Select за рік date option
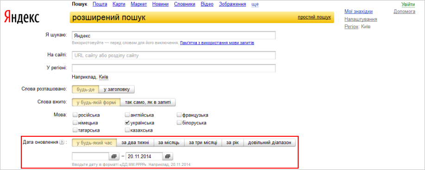 233,143
